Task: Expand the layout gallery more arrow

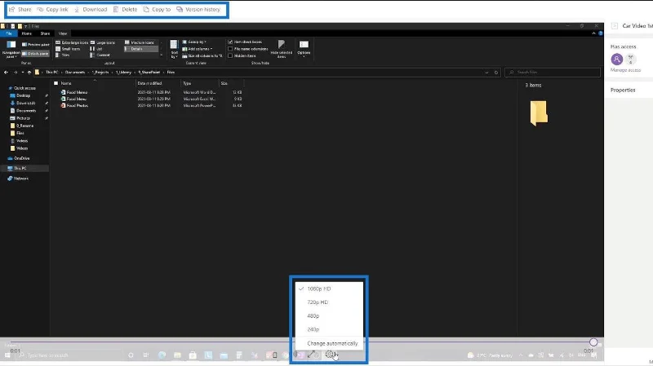Action: 162,55
